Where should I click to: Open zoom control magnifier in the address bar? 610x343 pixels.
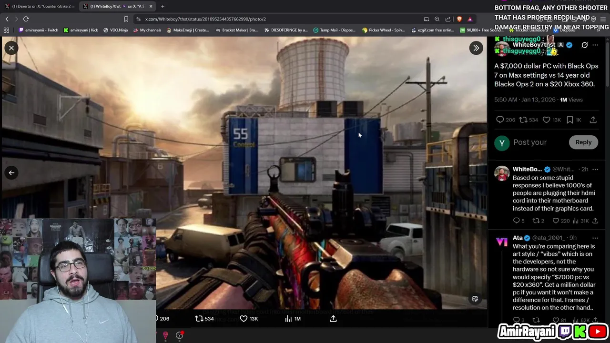point(437,19)
